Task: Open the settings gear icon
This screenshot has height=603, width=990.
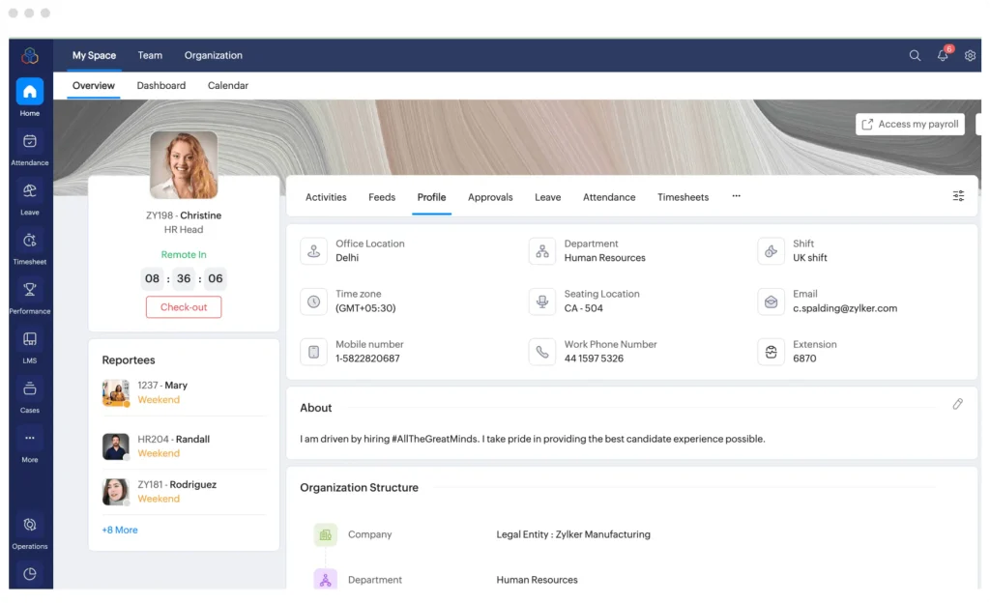Action: click(971, 55)
